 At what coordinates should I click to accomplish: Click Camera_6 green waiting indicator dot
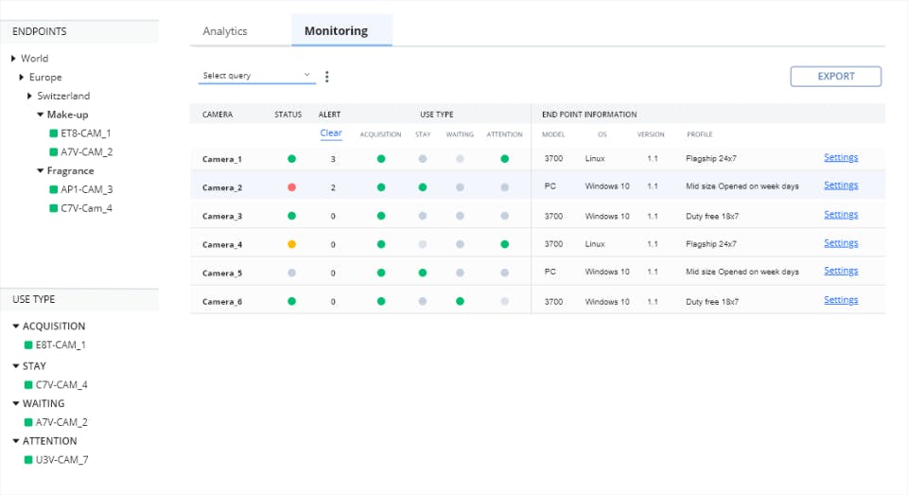tap(460, 302)
